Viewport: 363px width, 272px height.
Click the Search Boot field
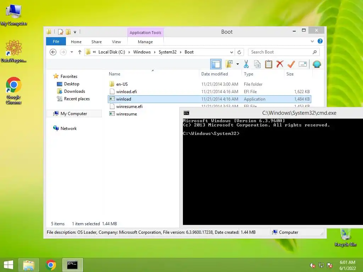pos(284,52)
